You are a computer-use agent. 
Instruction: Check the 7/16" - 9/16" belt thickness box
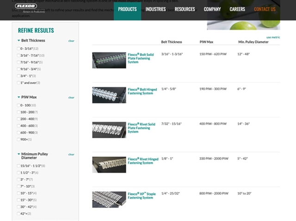18,62
